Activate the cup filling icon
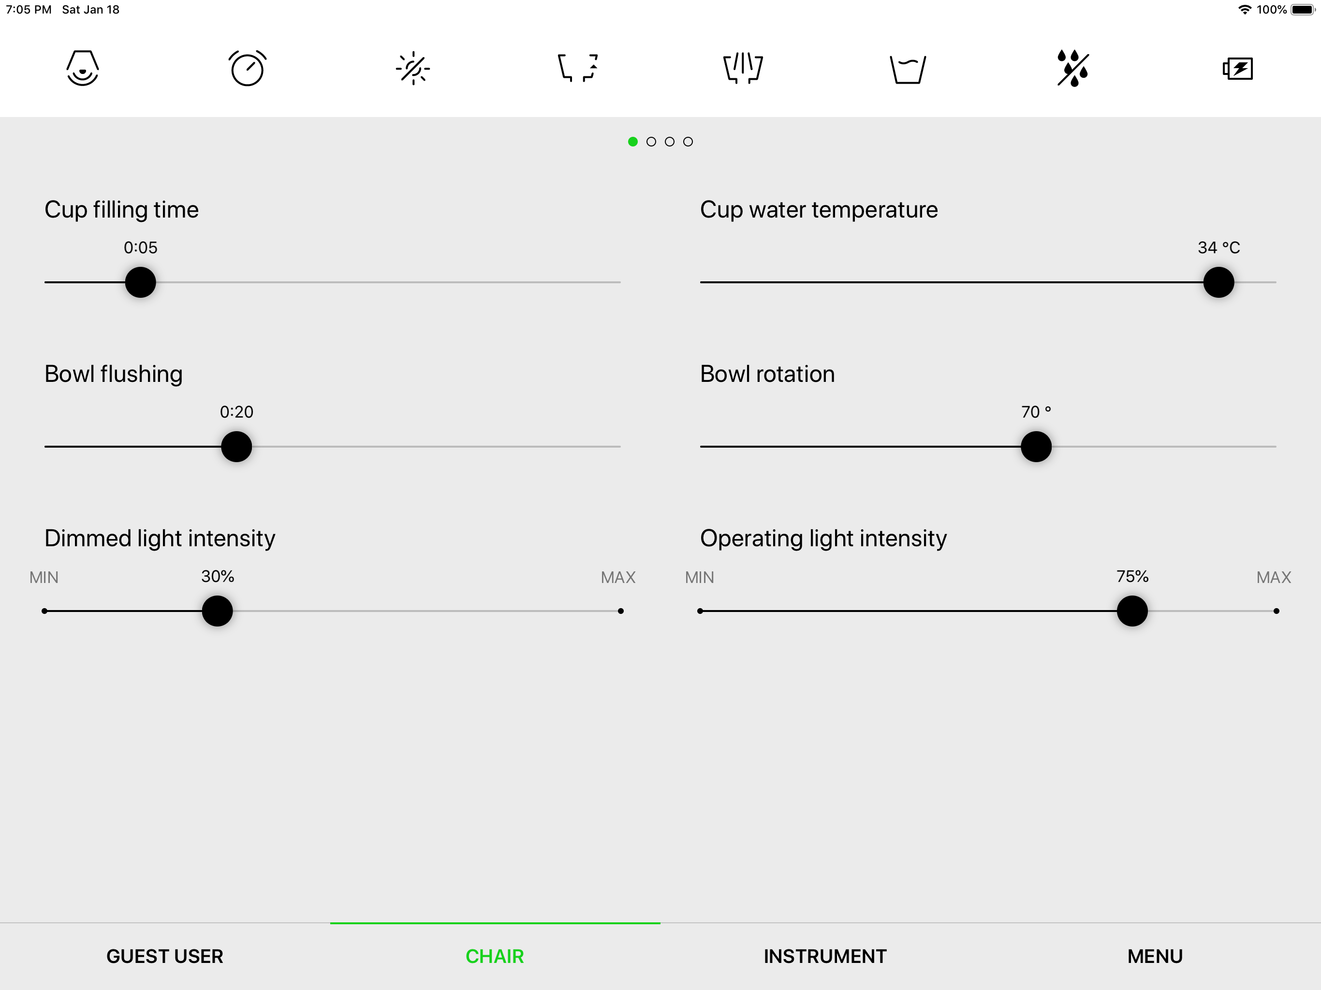1321x990 pixels. click(x=908, y=69)
